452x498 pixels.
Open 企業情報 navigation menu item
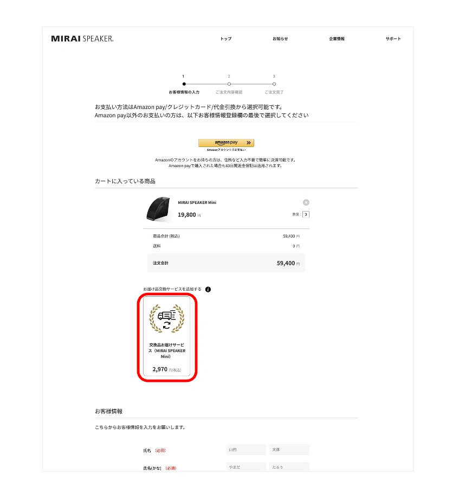click(337, 39)
